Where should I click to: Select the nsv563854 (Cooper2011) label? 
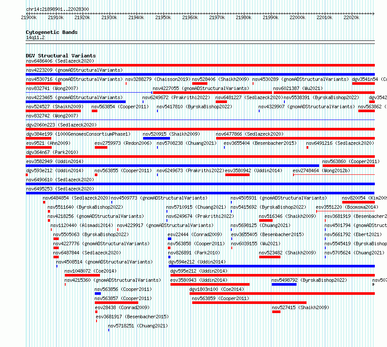(120, 107)
